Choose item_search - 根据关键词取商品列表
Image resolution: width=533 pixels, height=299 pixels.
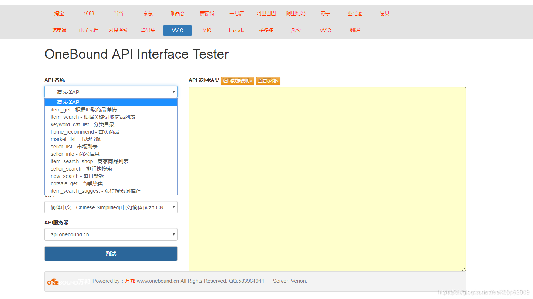[111, 117]
